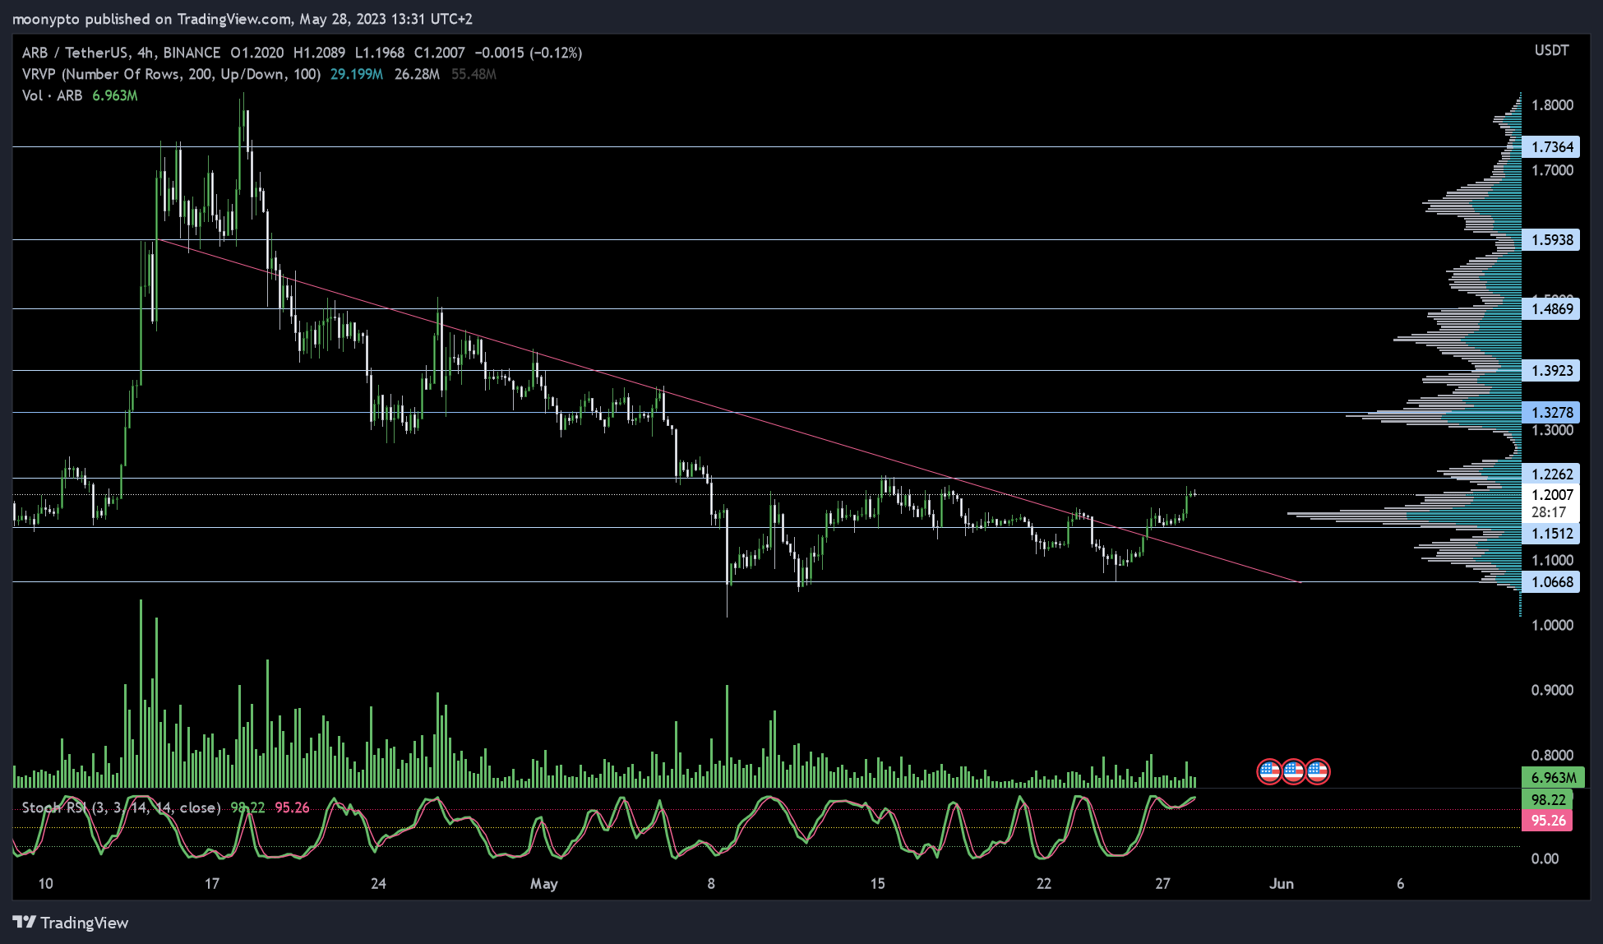The width and height of the screenshot is (1603, 944).
Task: Click the change value −0.0015 (−0.12%)
Action: pyautogui.click(x=529, y=53)
